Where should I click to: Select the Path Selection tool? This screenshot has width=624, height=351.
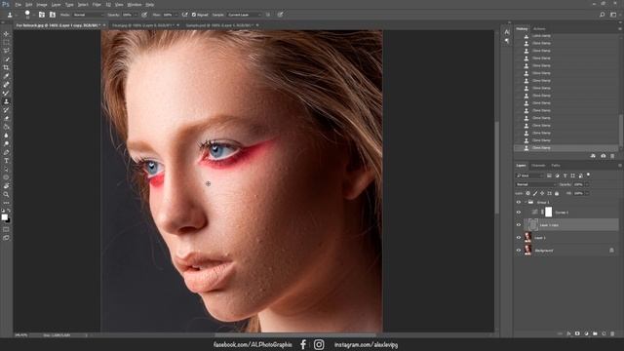(6, 169)
